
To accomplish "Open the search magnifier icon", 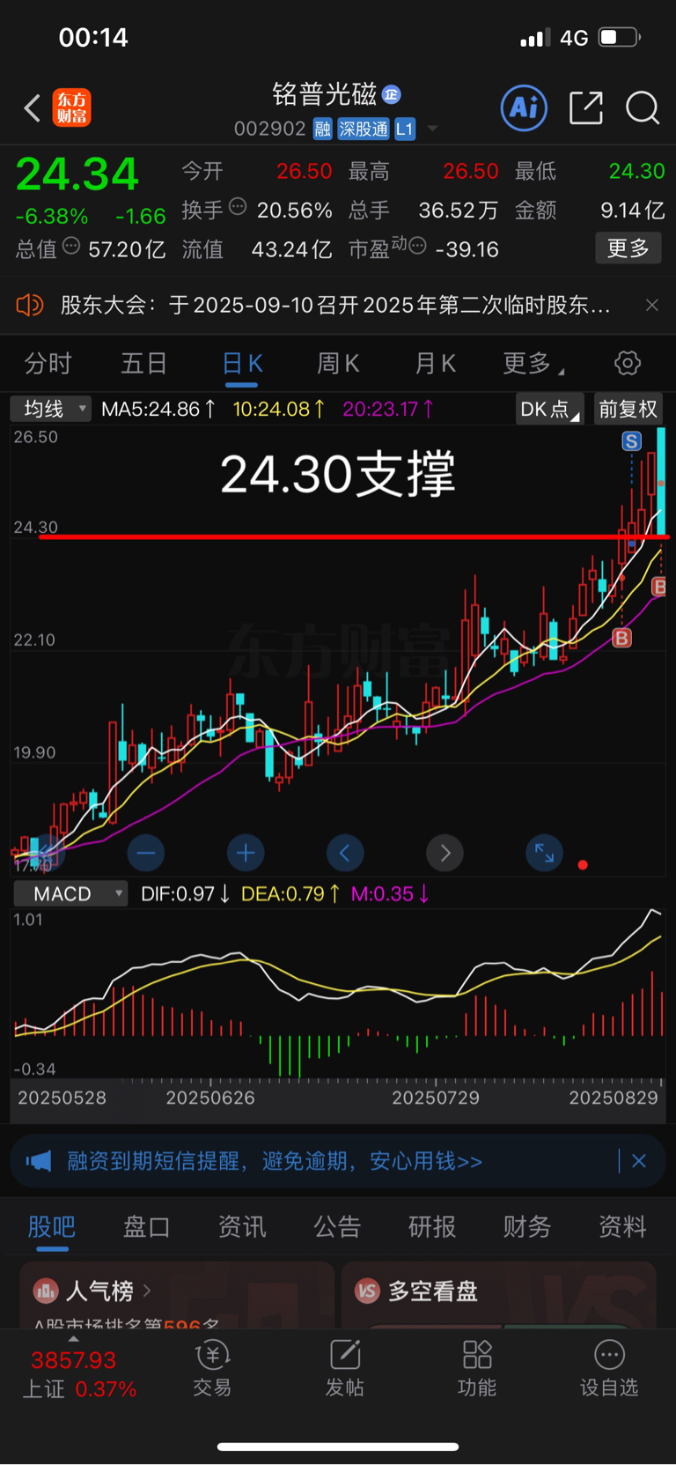I will [x=643, y=108].
